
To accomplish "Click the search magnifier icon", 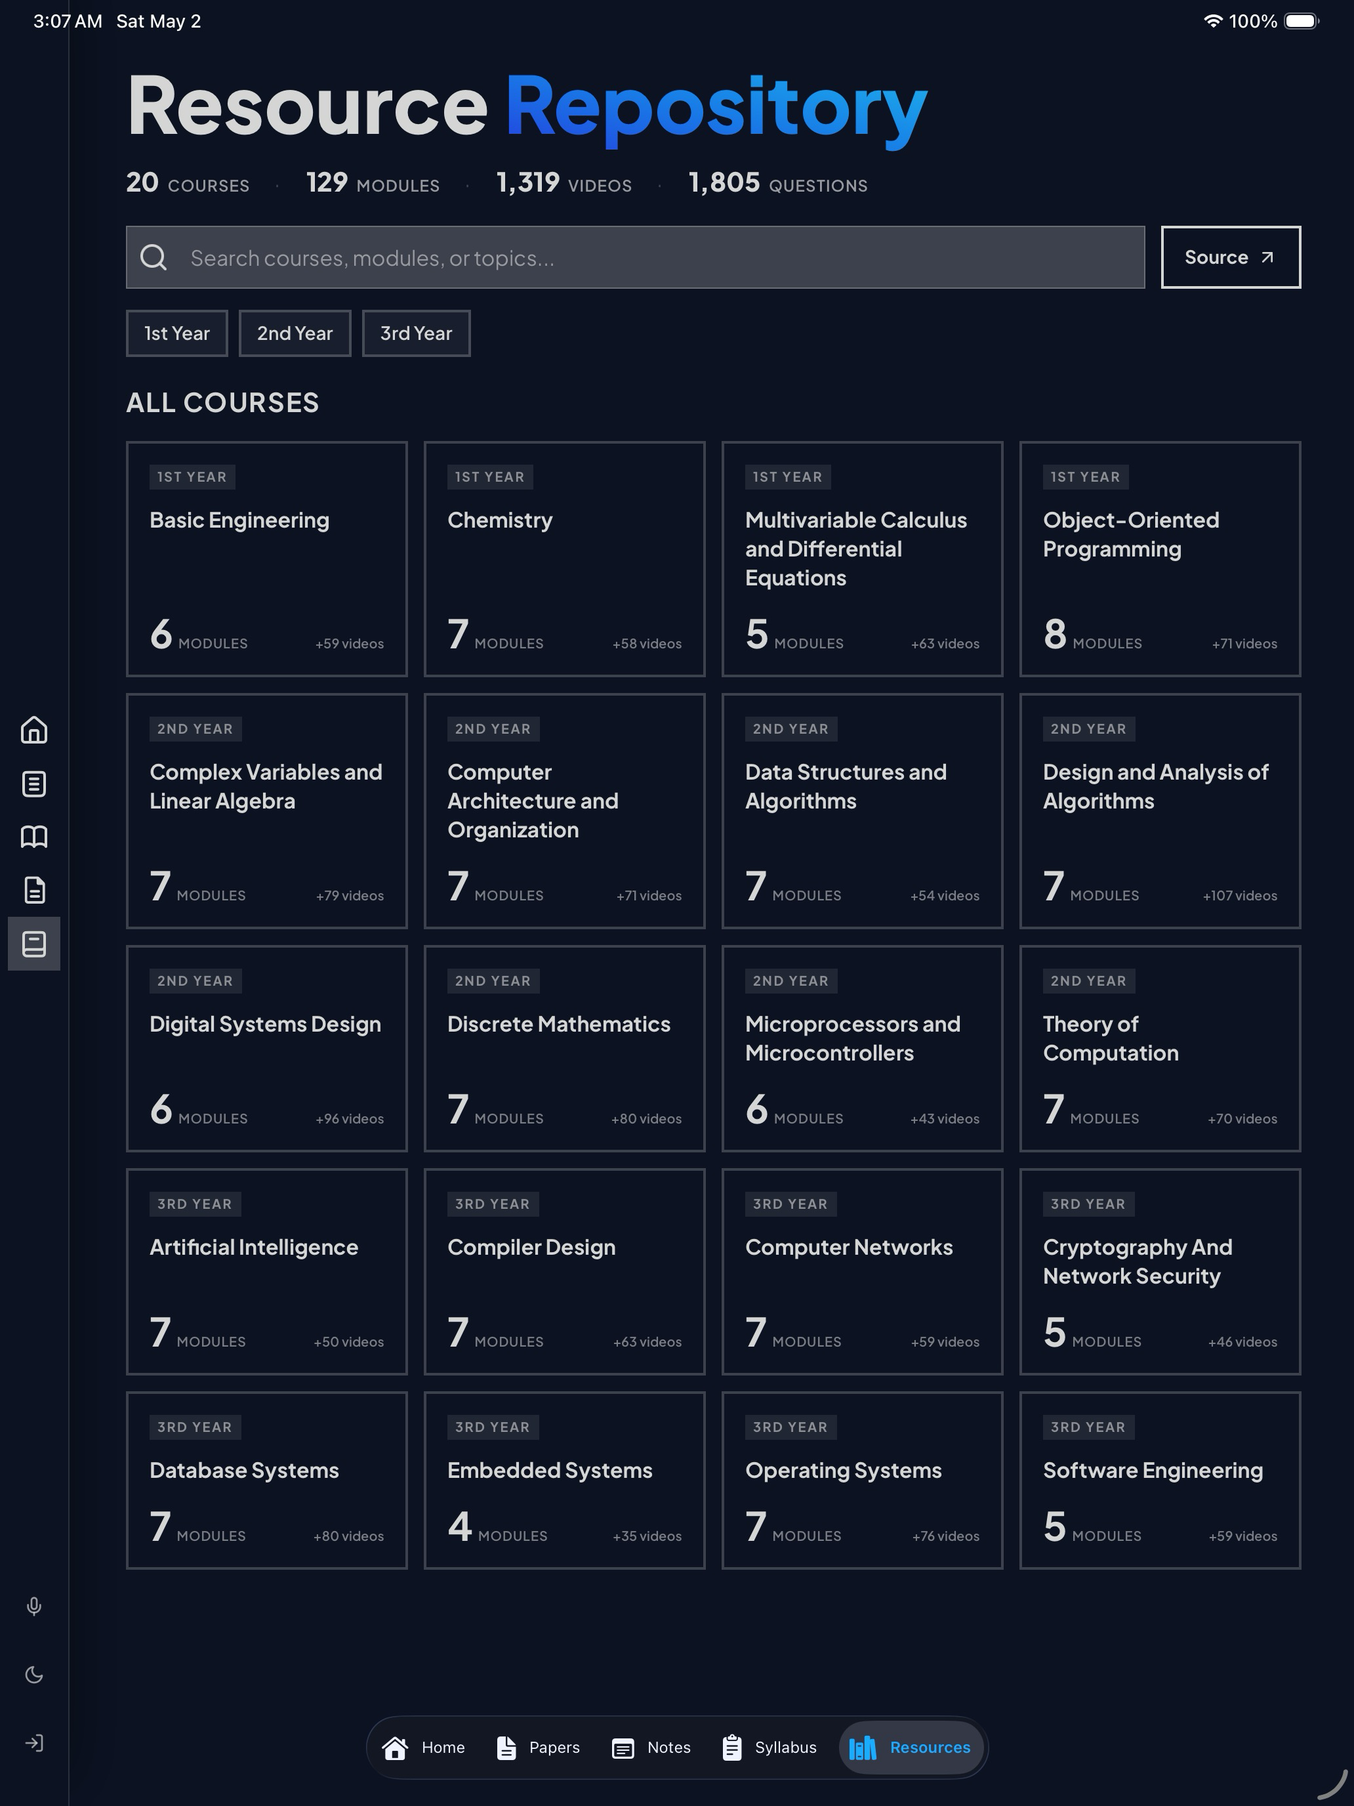I will coord(154,257).
